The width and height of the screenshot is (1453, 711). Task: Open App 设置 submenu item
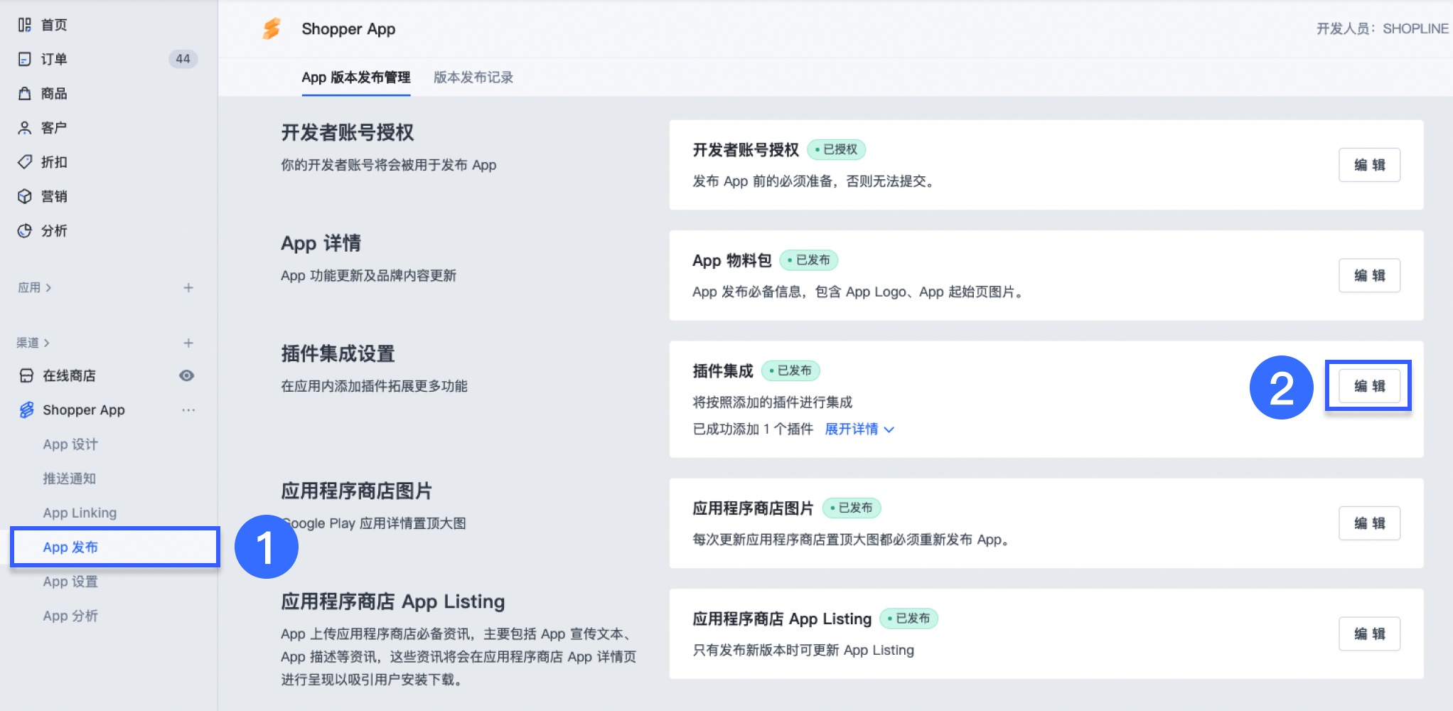(x=70, y=582)
